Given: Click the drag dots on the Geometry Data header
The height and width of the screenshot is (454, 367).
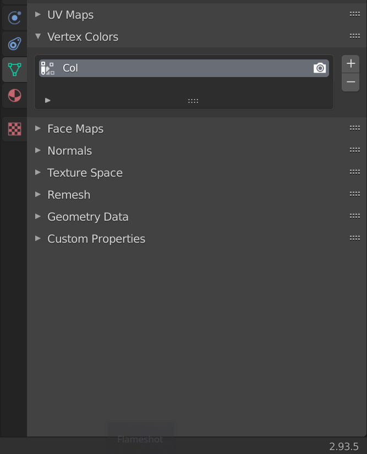Looking at the screenshot, I should [354, 216].
